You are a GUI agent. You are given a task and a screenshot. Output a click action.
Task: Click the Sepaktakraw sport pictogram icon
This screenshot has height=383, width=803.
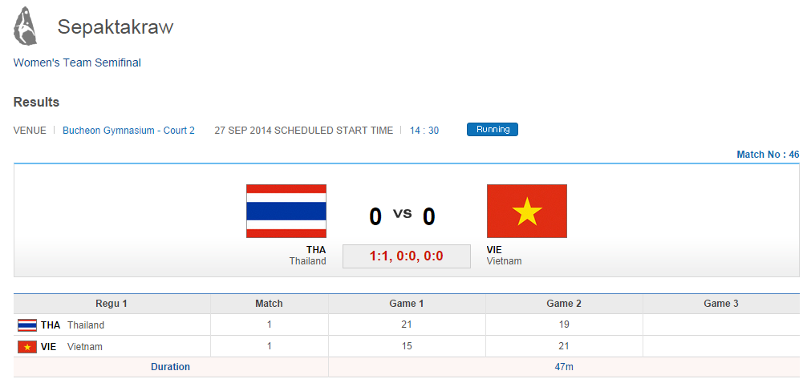25,26
